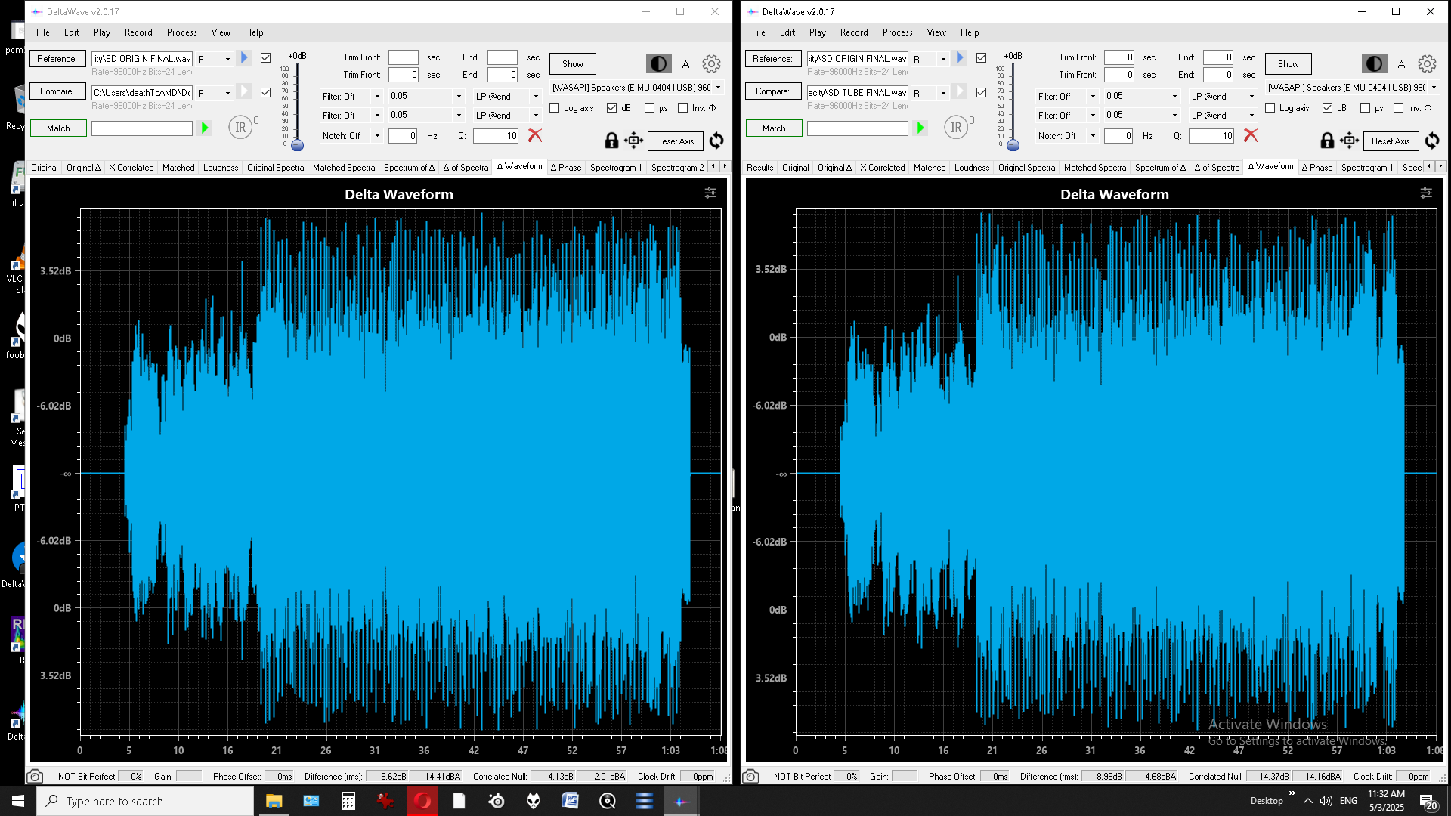Click green play arrow beside Match in left window
This screenshot has width=1451, height=816.
pos(204,128)
